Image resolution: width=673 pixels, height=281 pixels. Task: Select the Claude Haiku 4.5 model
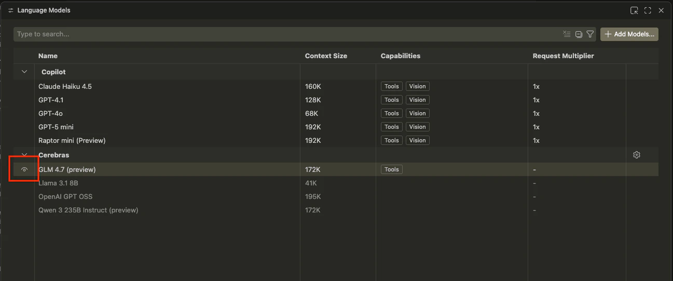pos(65,86)
